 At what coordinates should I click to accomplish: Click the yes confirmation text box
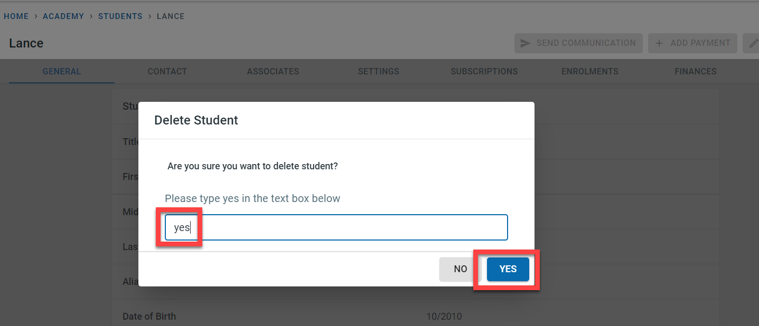click(x=336, y=227)
